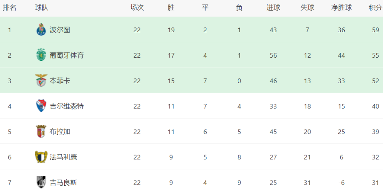This screenshot has width=383, height=192.
Task: Open team link 吉马良斯
Action: [63, 182]
